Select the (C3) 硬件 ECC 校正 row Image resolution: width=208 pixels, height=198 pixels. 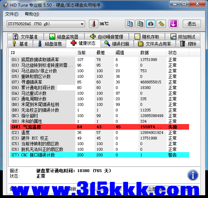point(99,138)
